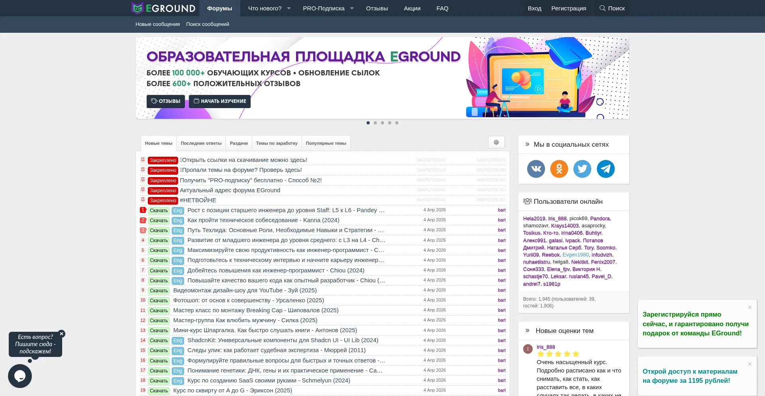Select the first banner carousel dot
This screenshot has width=765, height=396.
pyautogui.click(x=368, y=123)
